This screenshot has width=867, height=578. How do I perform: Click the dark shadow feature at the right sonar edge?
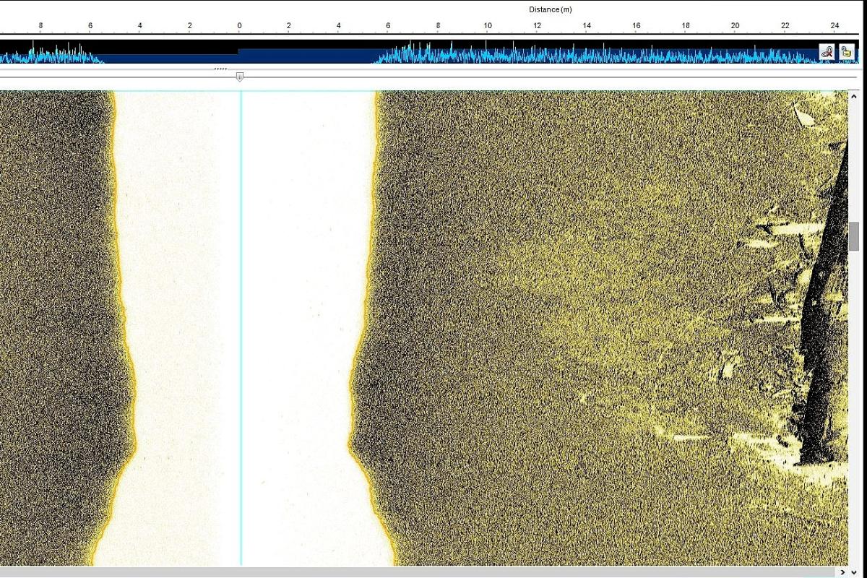(x=816, y=325)
